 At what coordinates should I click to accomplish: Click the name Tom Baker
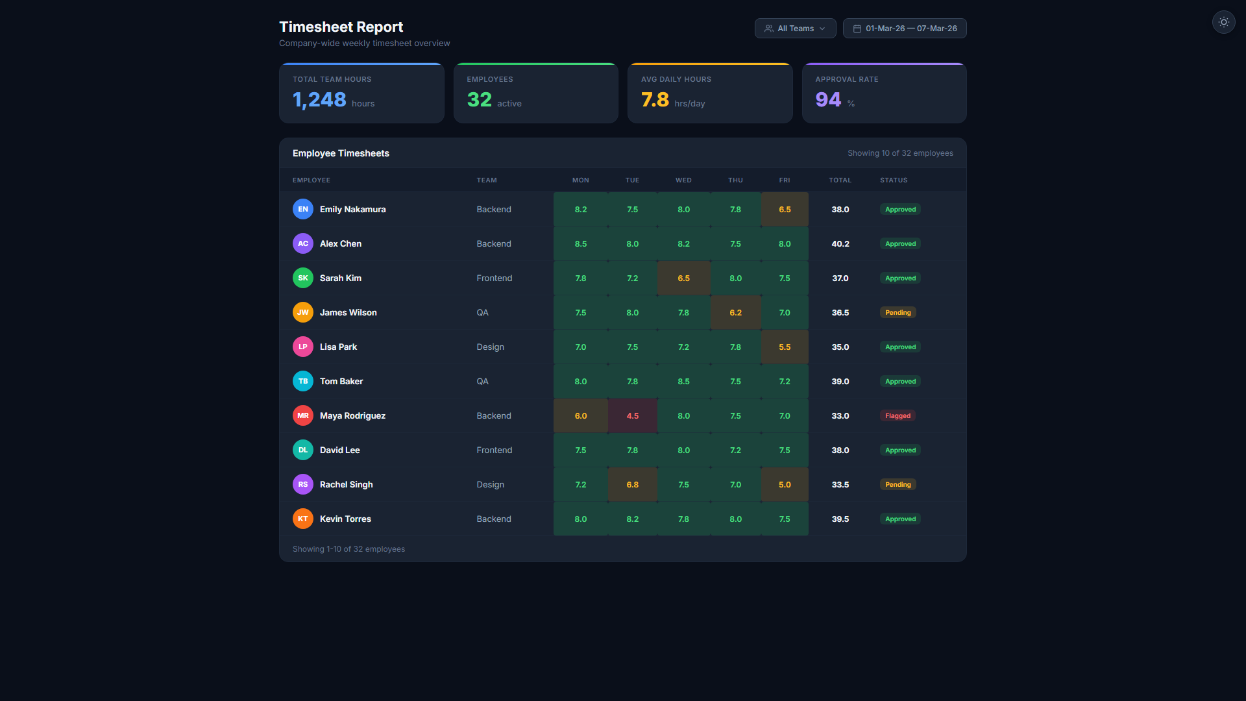pyautogui.click(x=341, y=381)
